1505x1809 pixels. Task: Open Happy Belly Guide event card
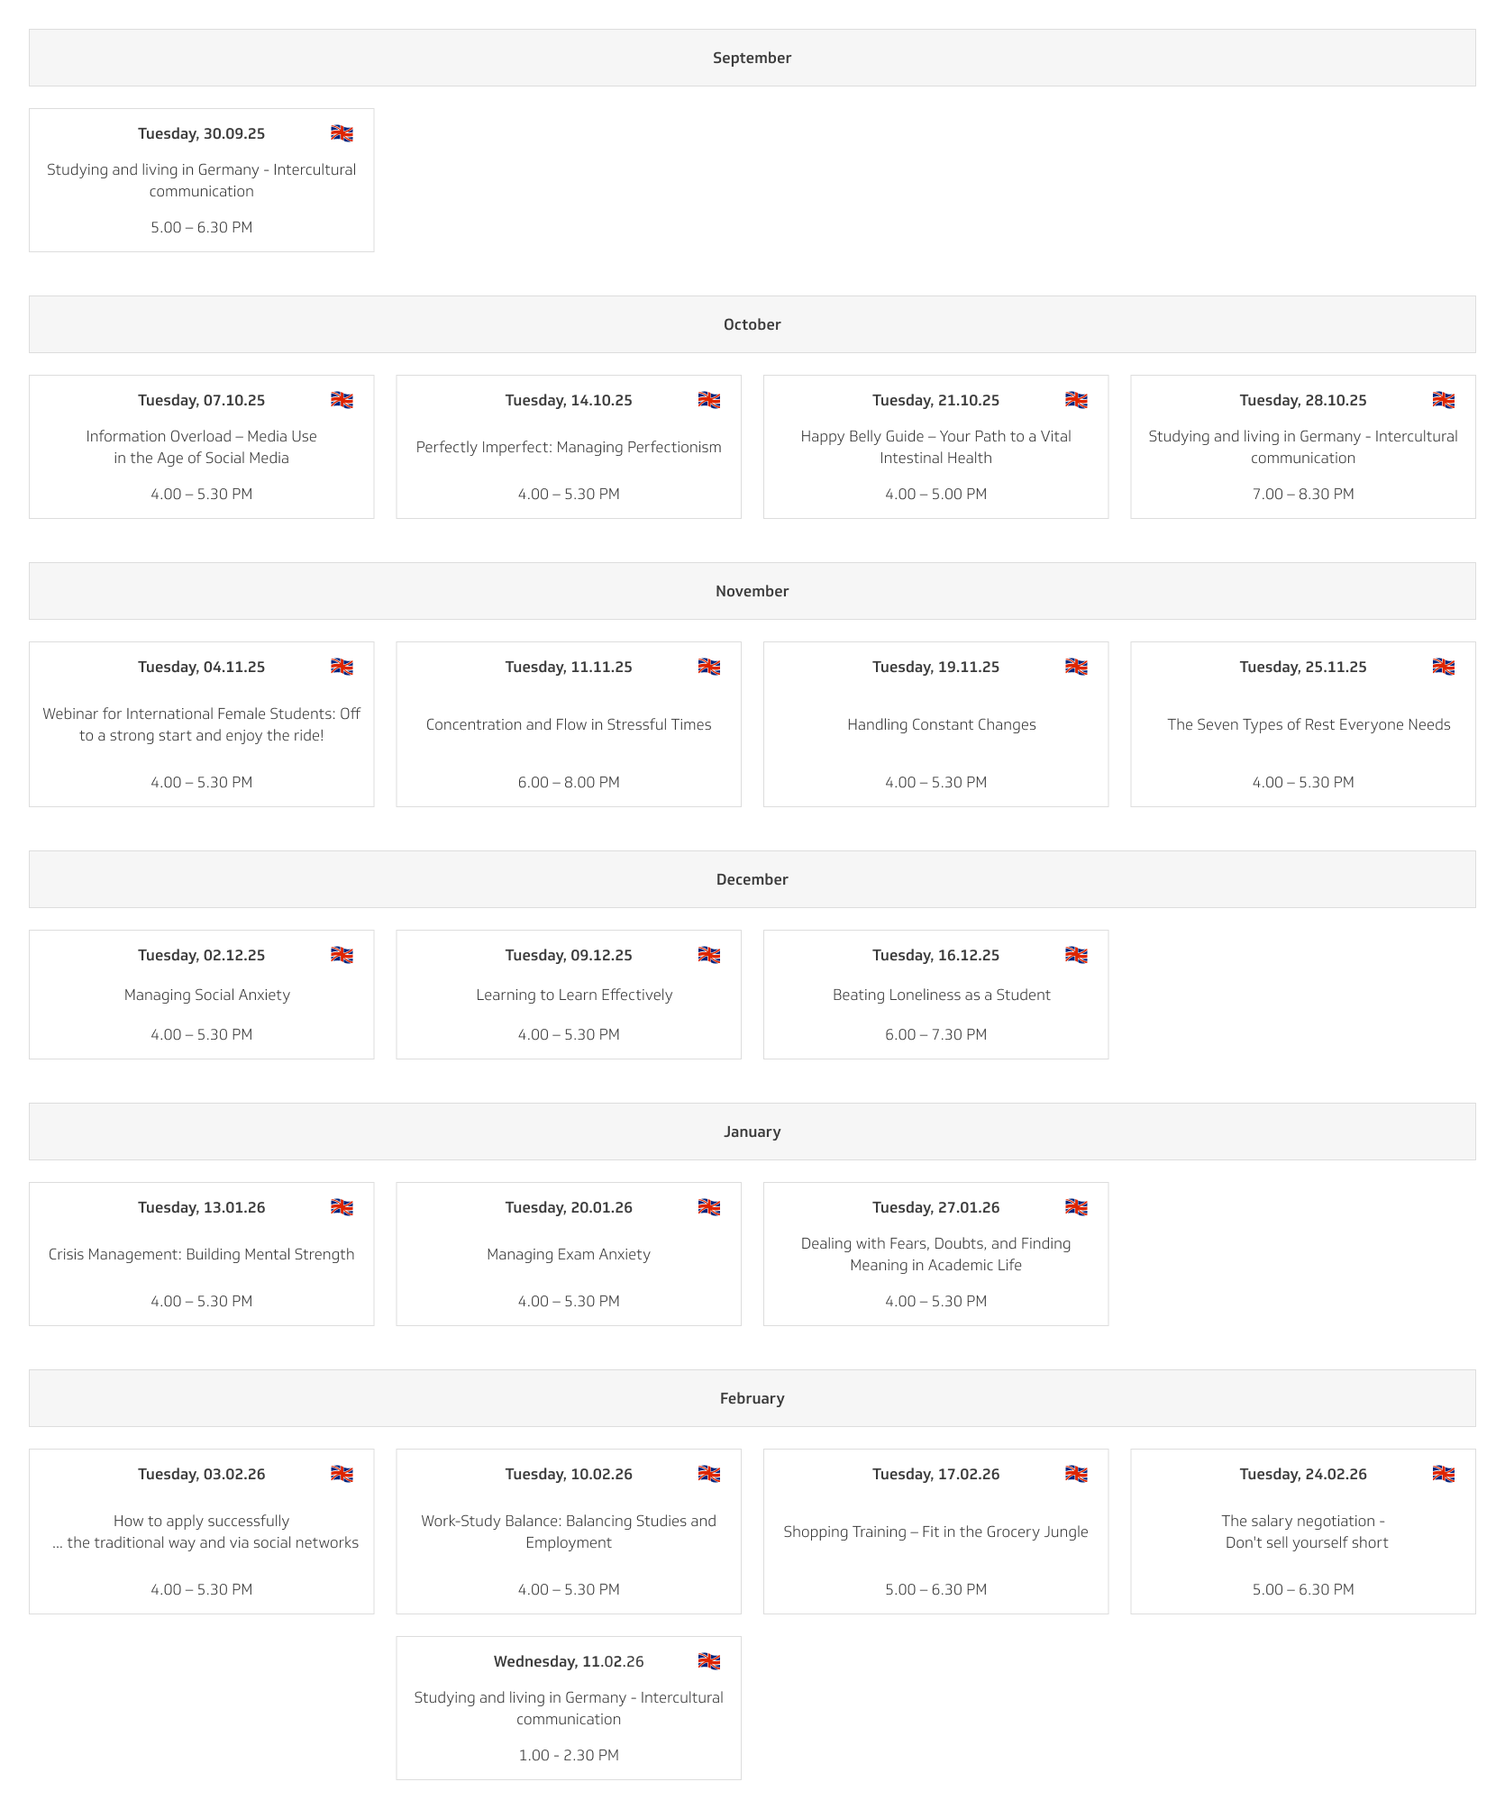point(935,447)
